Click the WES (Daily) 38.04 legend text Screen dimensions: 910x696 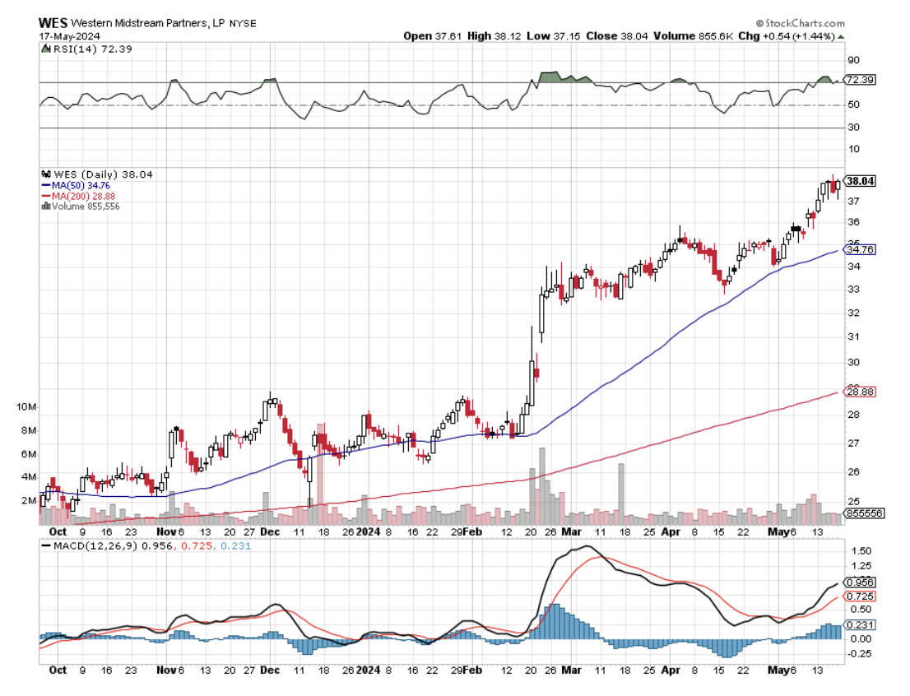pyautogui.click(x=104, y=174)
